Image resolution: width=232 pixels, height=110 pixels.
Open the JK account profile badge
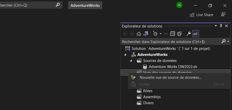[x=179, y=5]
